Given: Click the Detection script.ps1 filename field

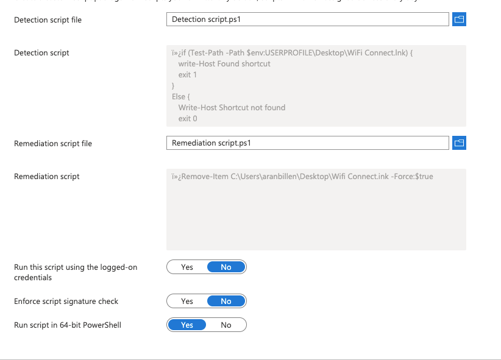Looking at the screenshot, I should click(307, 19).
